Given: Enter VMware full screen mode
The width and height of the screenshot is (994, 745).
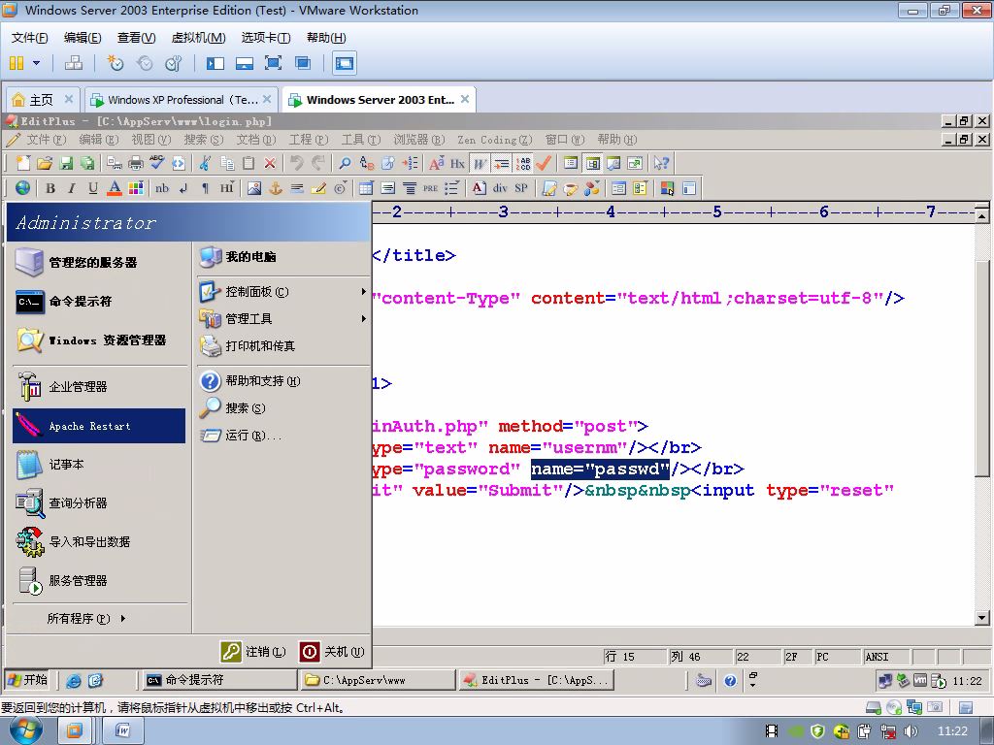Looking at the screenshot, I should [273, 63].
